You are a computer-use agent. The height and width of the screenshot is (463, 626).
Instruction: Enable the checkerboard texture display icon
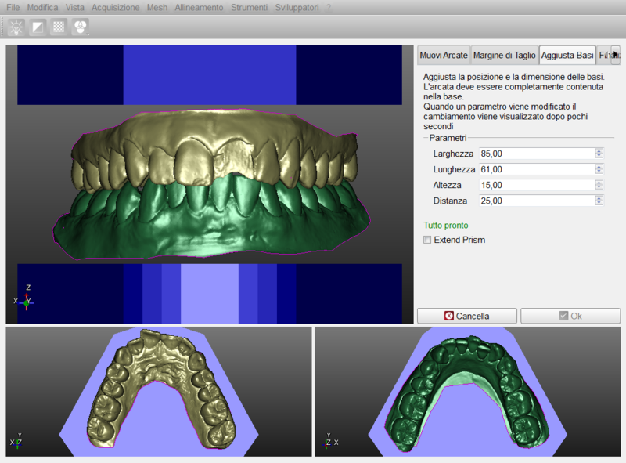click(58, 27)
